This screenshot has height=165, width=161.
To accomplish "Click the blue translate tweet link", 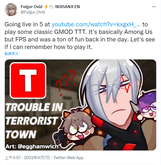I will point(12,54).
